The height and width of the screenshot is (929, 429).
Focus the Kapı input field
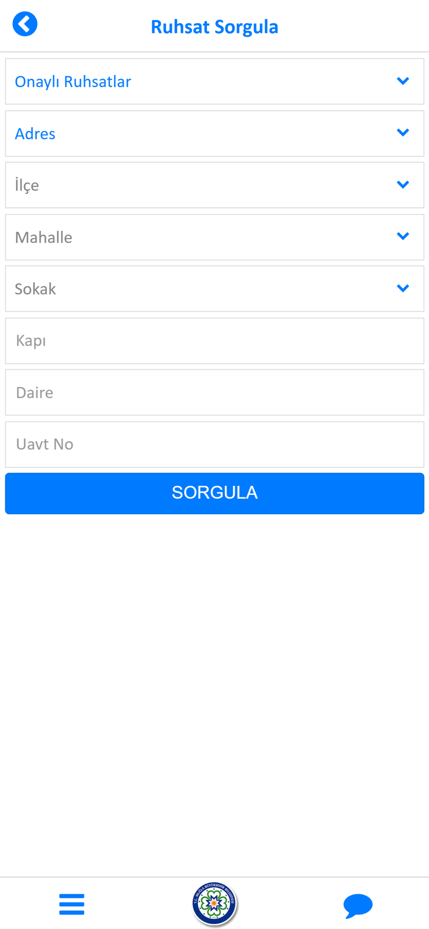pyautogui.click(x=214, y=341)
